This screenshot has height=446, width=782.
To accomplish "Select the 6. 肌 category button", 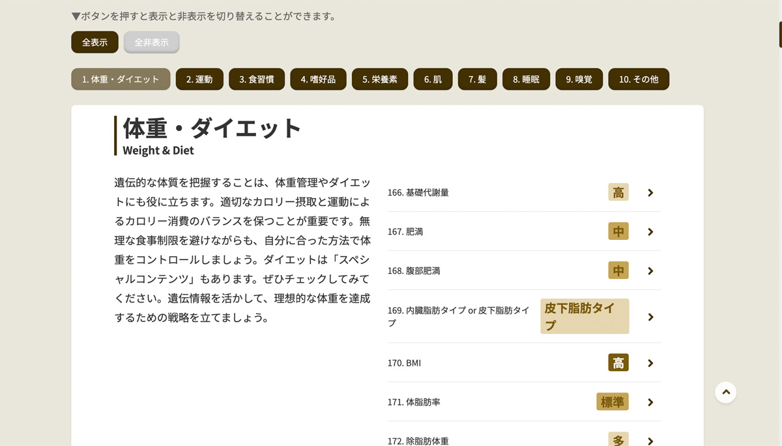I will click(433, 80).
